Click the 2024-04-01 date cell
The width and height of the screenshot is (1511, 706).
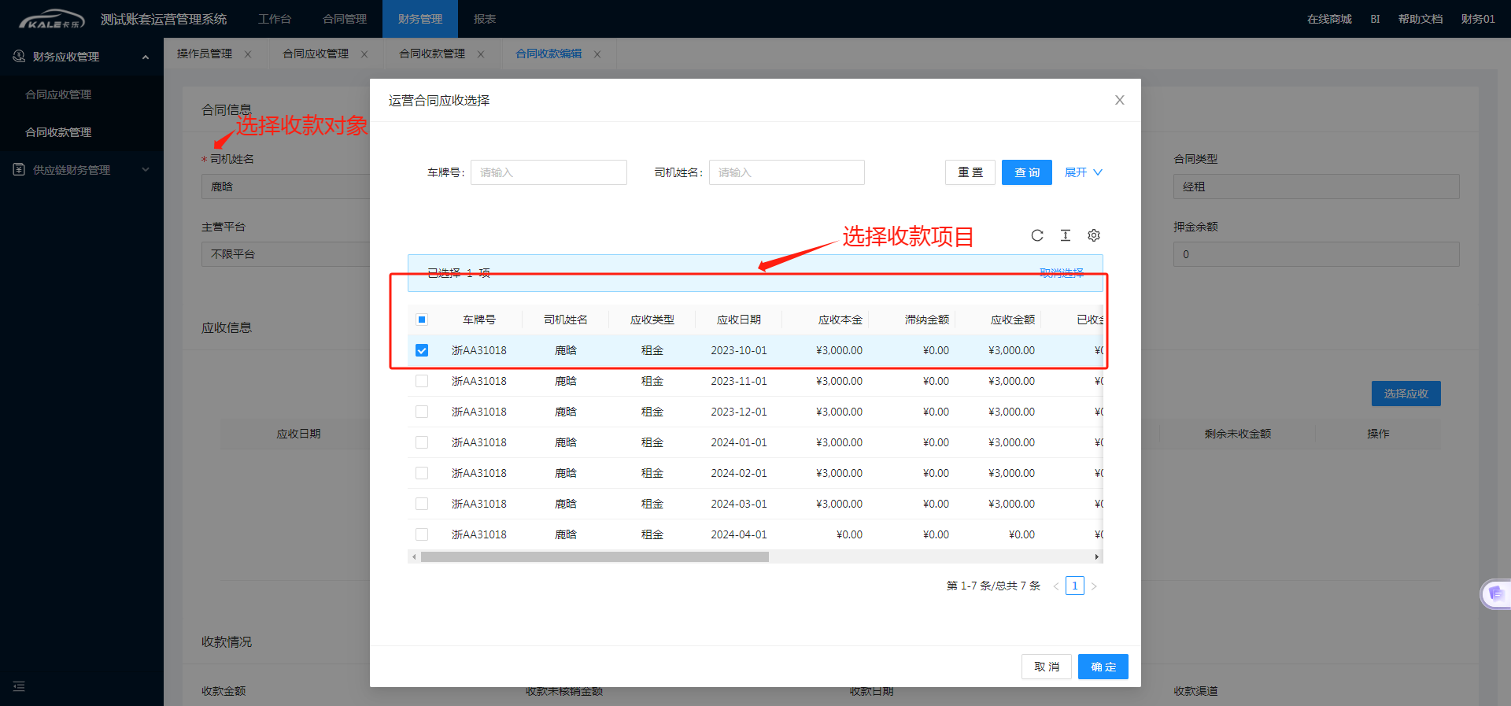[739, 534]
